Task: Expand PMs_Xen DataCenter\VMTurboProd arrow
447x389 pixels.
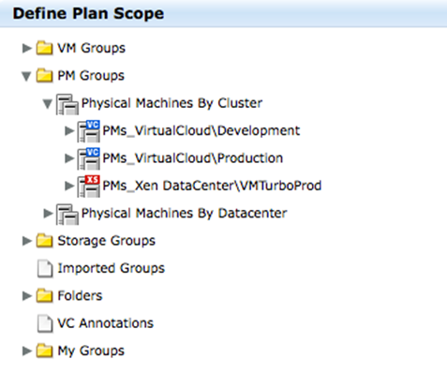Action: tap(69, 186)
